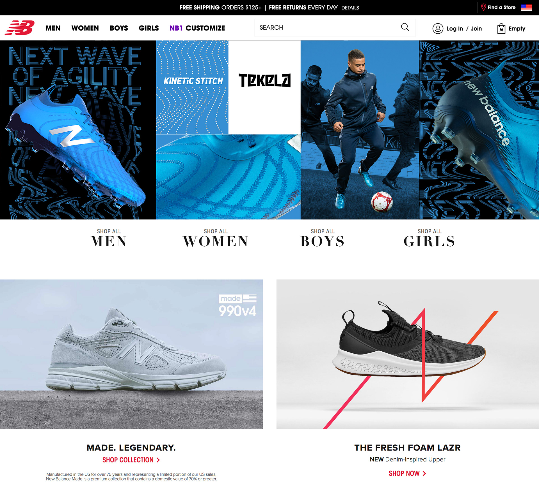Click the search magnifying glass icon
Image resolution: width=539 pixels, height=492 pixels.
point(405,27)
